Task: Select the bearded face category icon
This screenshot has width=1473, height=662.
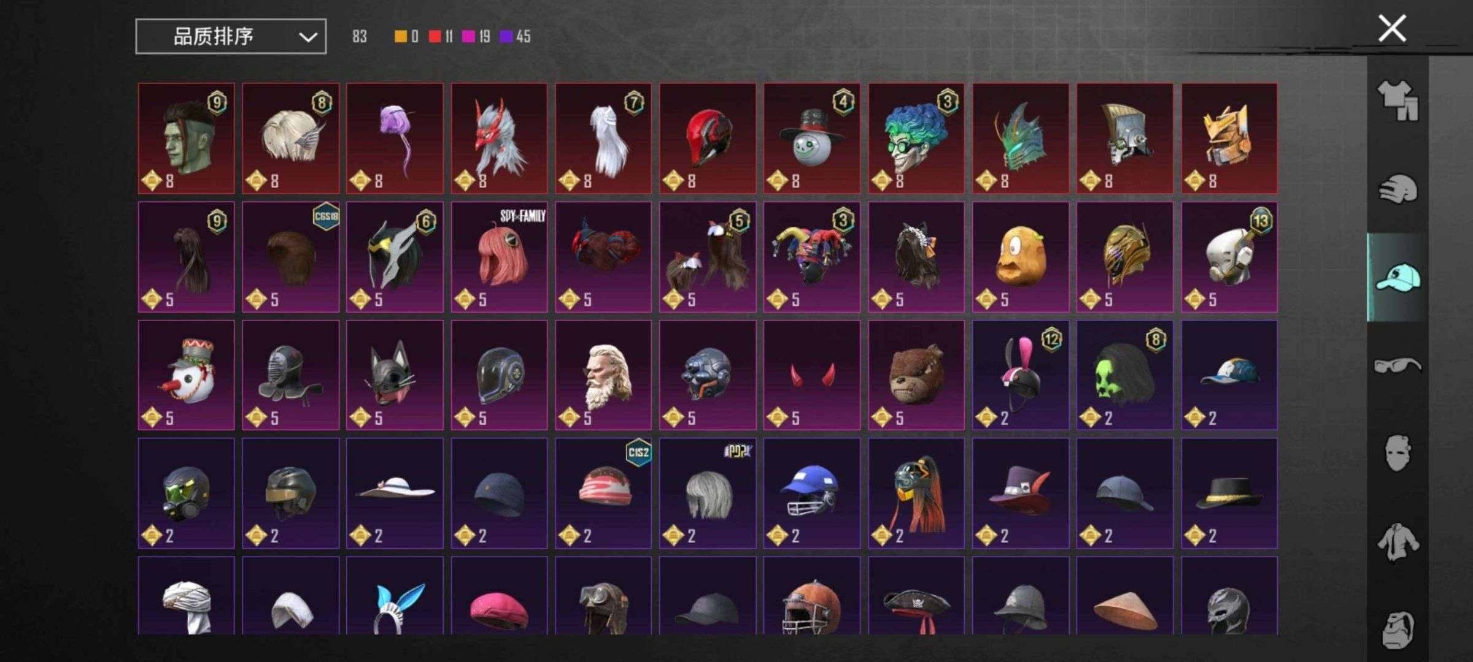Action: (x=1398, y=630)
